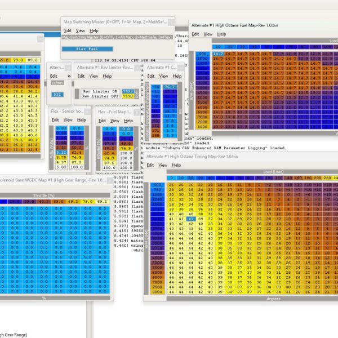
Task: Select the highlighted 41 cell in timing map
Action: point(191,219)
